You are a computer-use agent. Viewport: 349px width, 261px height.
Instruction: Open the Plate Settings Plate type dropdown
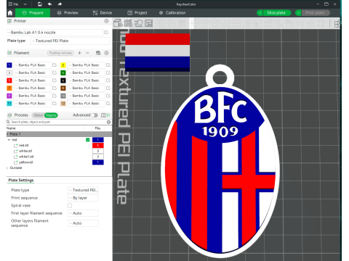pos(83,190)
